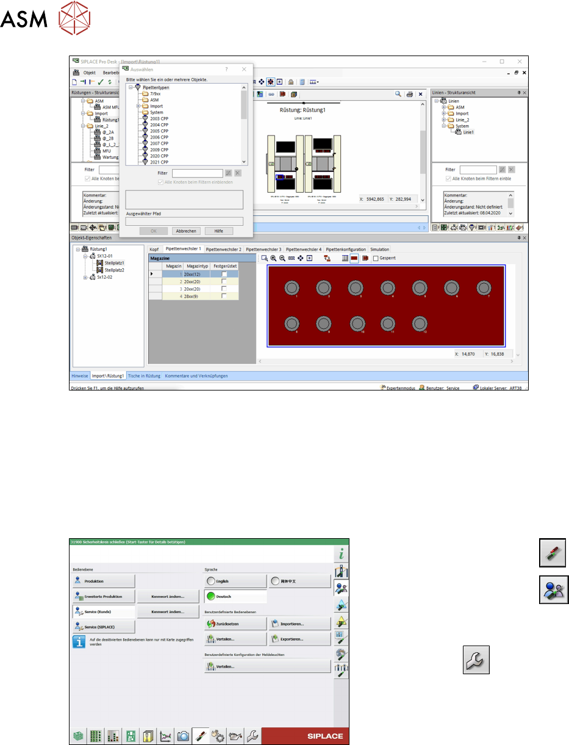Click the chart icon in station sidebar
The width and height of the screenshot is (569, 745).
point(341,637)
